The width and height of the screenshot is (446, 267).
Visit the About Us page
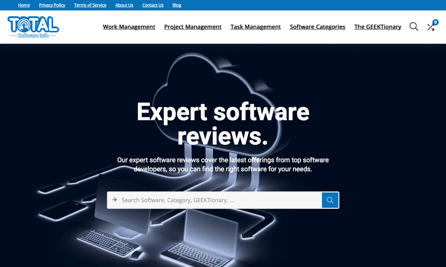click(124, 5)
